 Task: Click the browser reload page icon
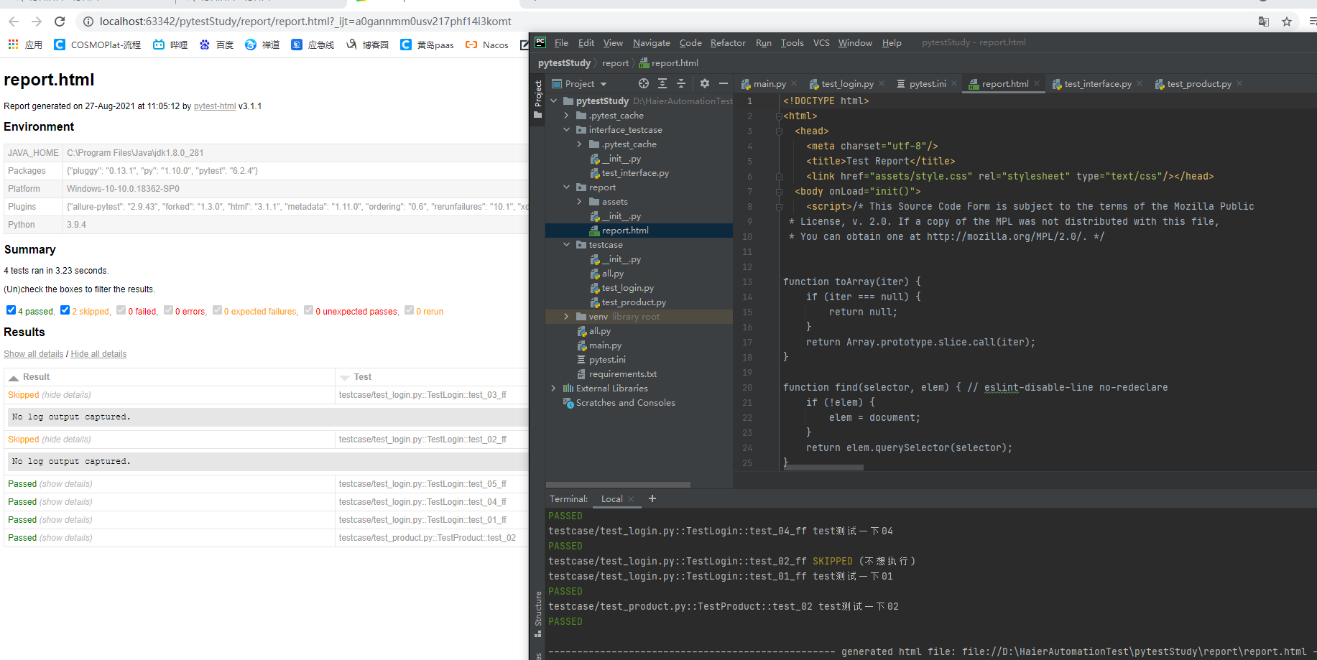[60, 22]
